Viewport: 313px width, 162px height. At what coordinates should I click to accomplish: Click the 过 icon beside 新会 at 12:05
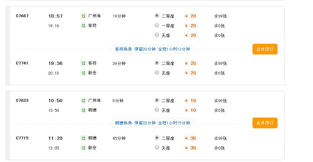(83, 148)
